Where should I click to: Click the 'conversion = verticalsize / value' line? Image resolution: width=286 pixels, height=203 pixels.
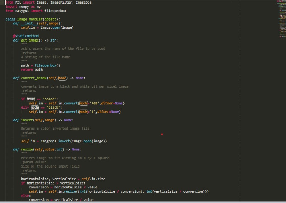click(61, 200)
